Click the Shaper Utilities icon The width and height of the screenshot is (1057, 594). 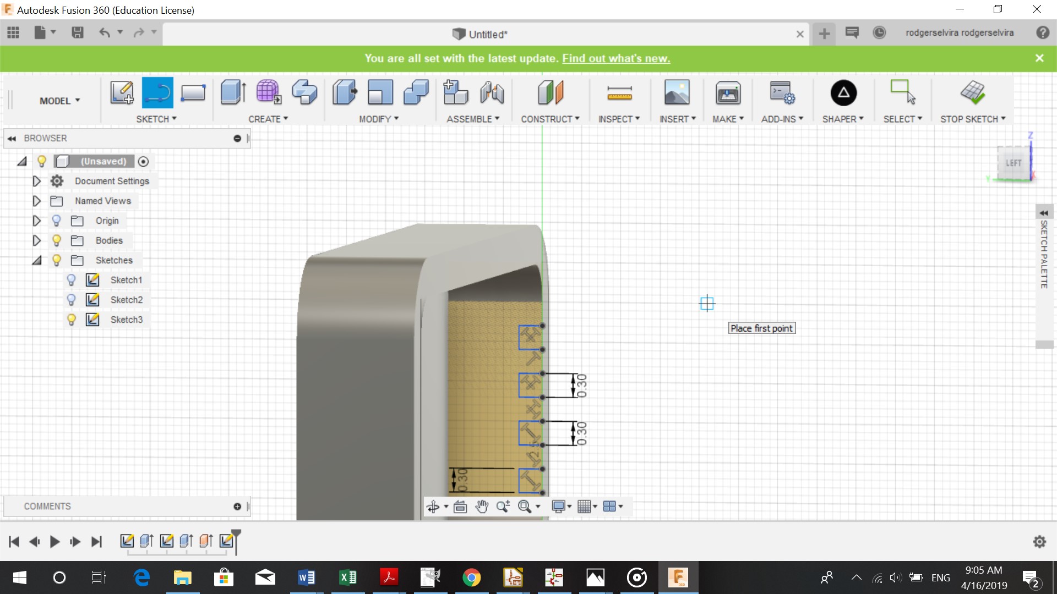pyautogui.click(x=843, y=92)
